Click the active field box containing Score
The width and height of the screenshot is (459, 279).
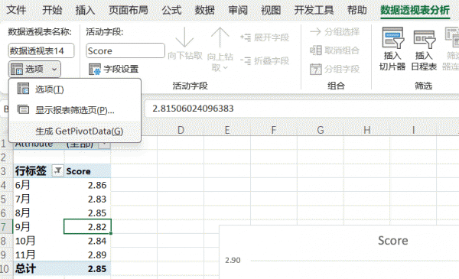[125, 50]
